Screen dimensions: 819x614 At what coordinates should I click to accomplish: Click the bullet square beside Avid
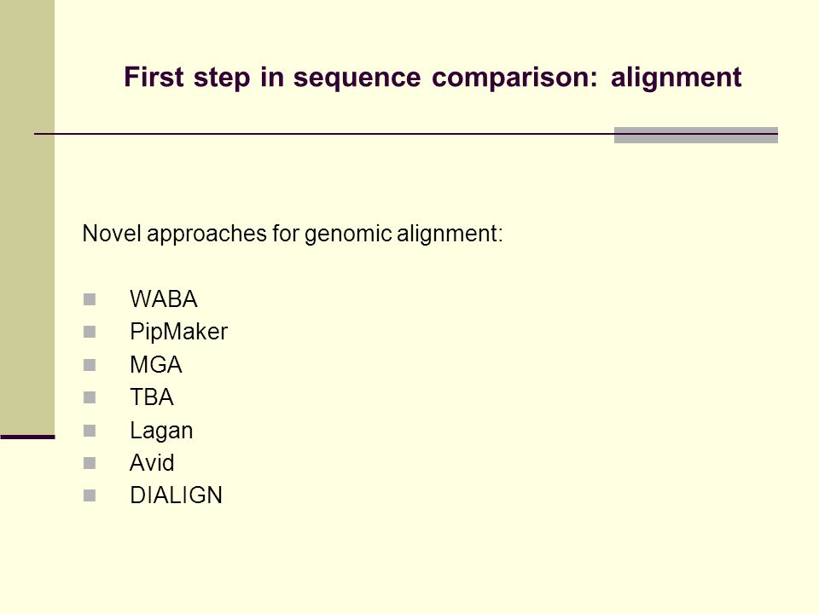(90, 463)
